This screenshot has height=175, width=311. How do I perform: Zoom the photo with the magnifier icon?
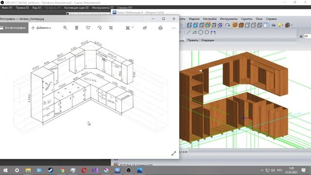(65, 28)
